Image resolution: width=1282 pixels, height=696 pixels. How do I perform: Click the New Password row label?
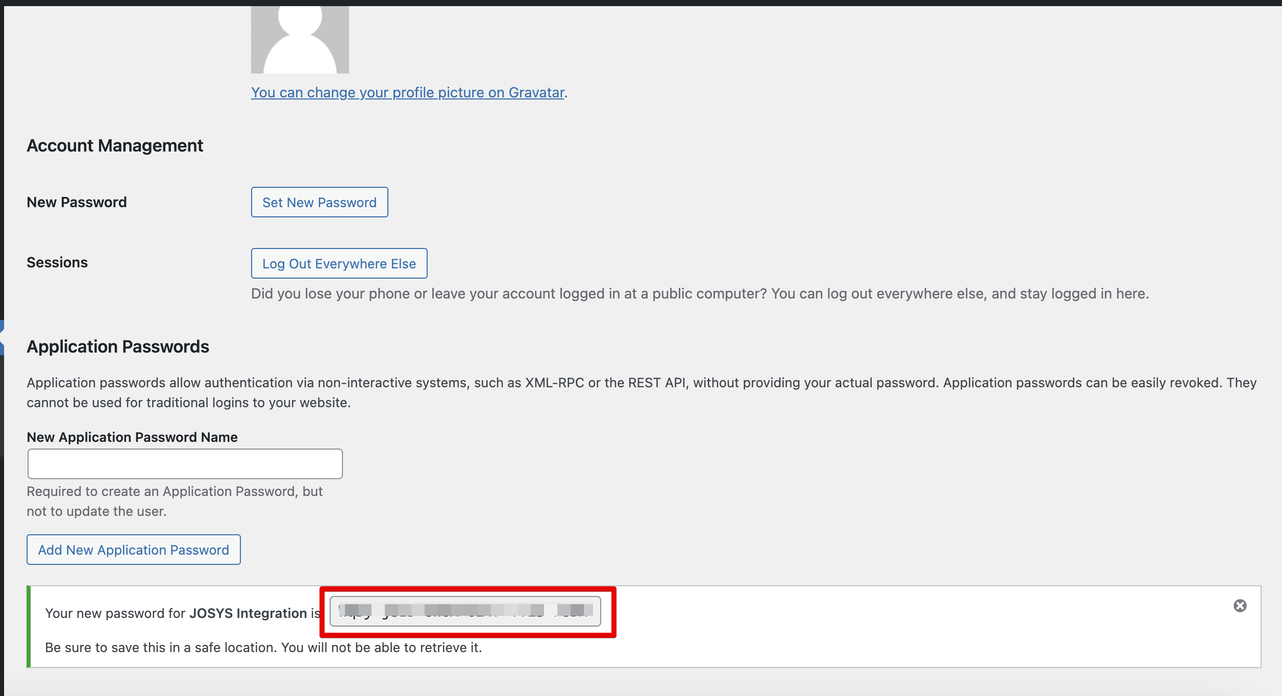[x=77, y=202]
